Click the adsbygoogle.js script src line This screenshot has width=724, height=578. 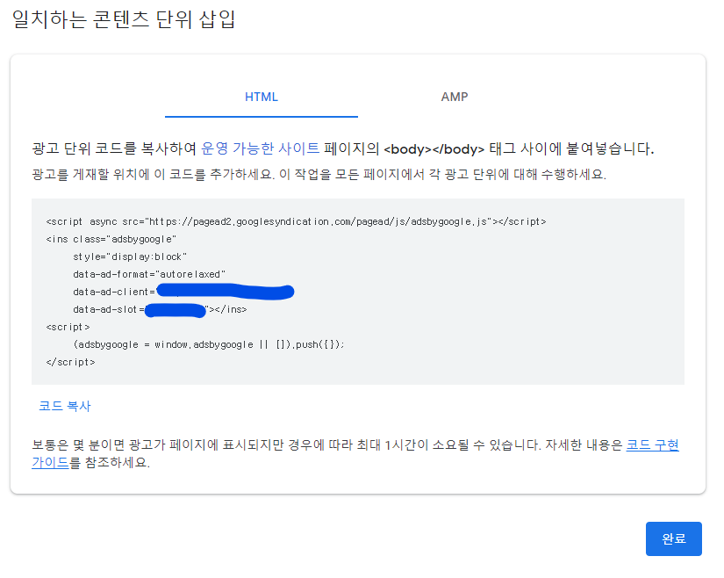click(296, 221)
